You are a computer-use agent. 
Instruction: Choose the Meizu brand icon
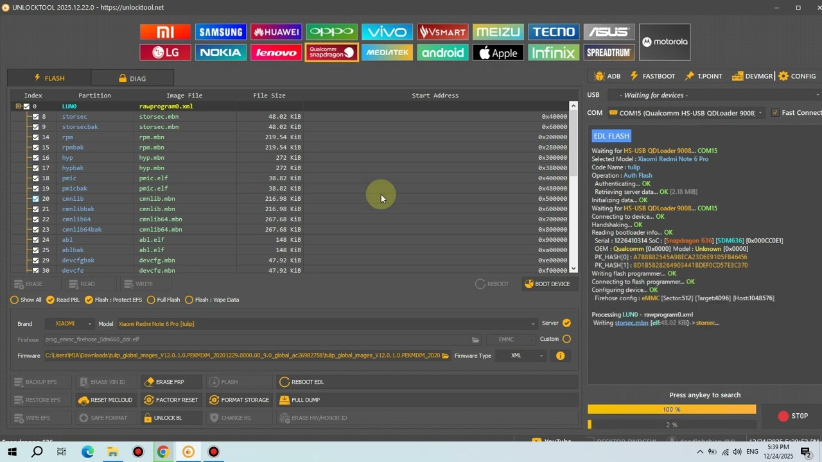coord(498,32)
